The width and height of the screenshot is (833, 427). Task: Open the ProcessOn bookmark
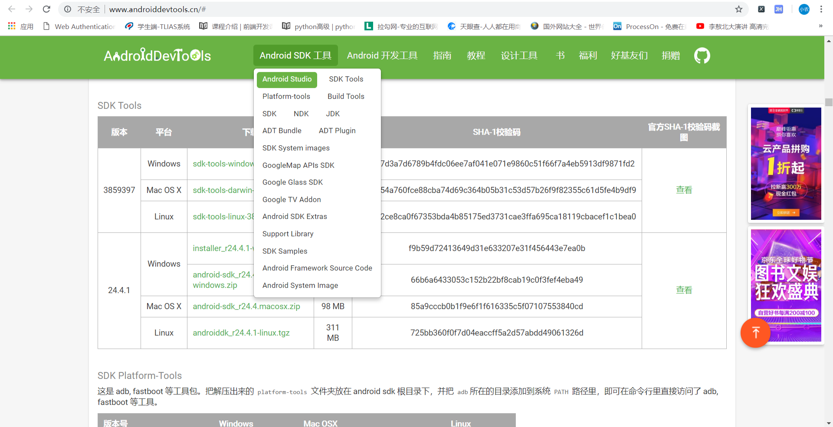649,26
